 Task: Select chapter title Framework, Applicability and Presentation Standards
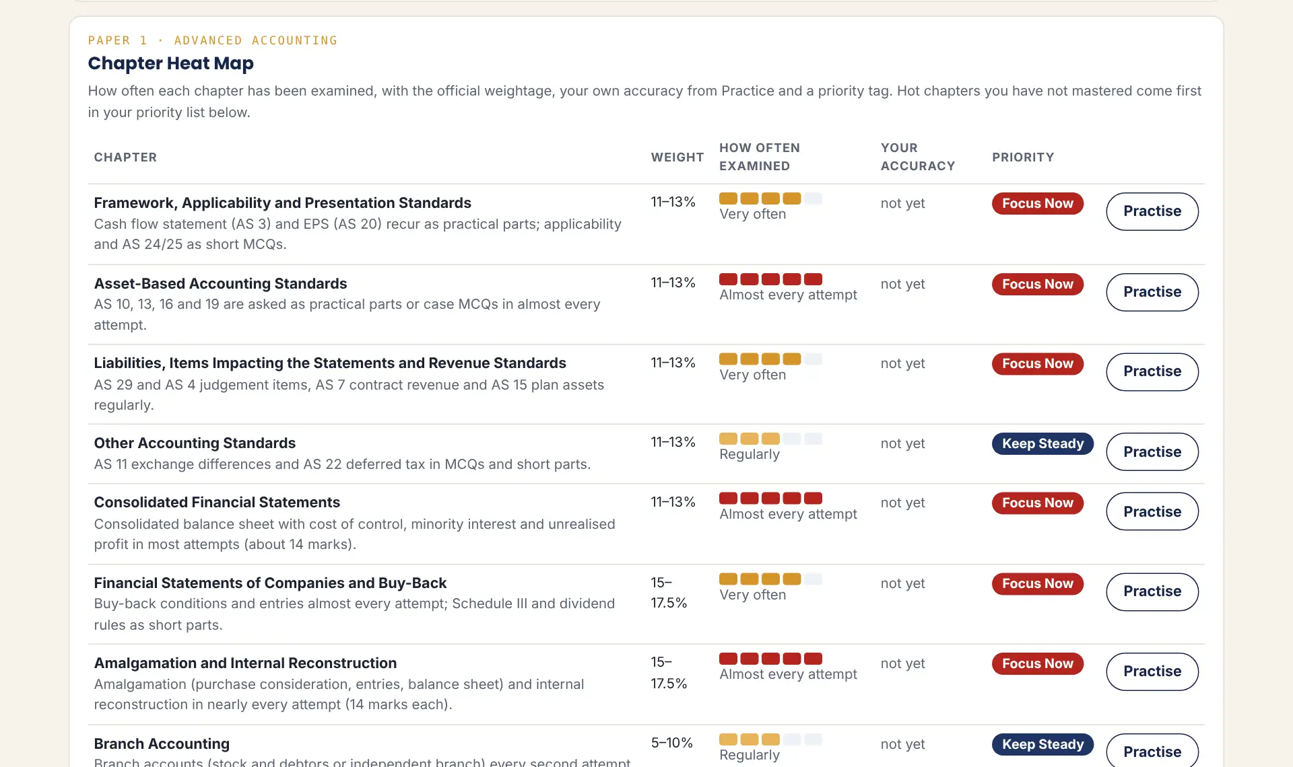pyautogui.click(x=282, y=203)
